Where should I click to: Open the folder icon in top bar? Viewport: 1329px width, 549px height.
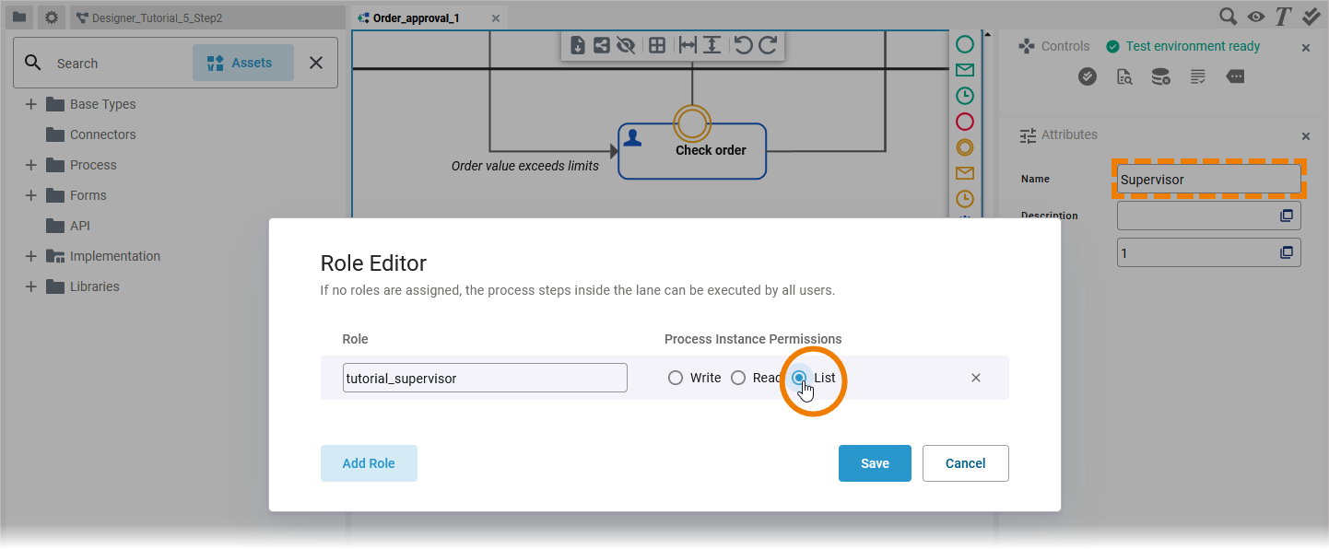[19, 18]
